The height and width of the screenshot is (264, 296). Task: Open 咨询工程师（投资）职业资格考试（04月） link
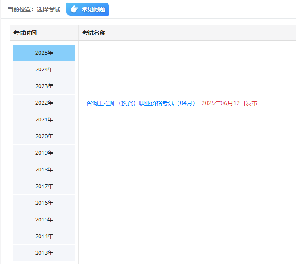[140, 103]
